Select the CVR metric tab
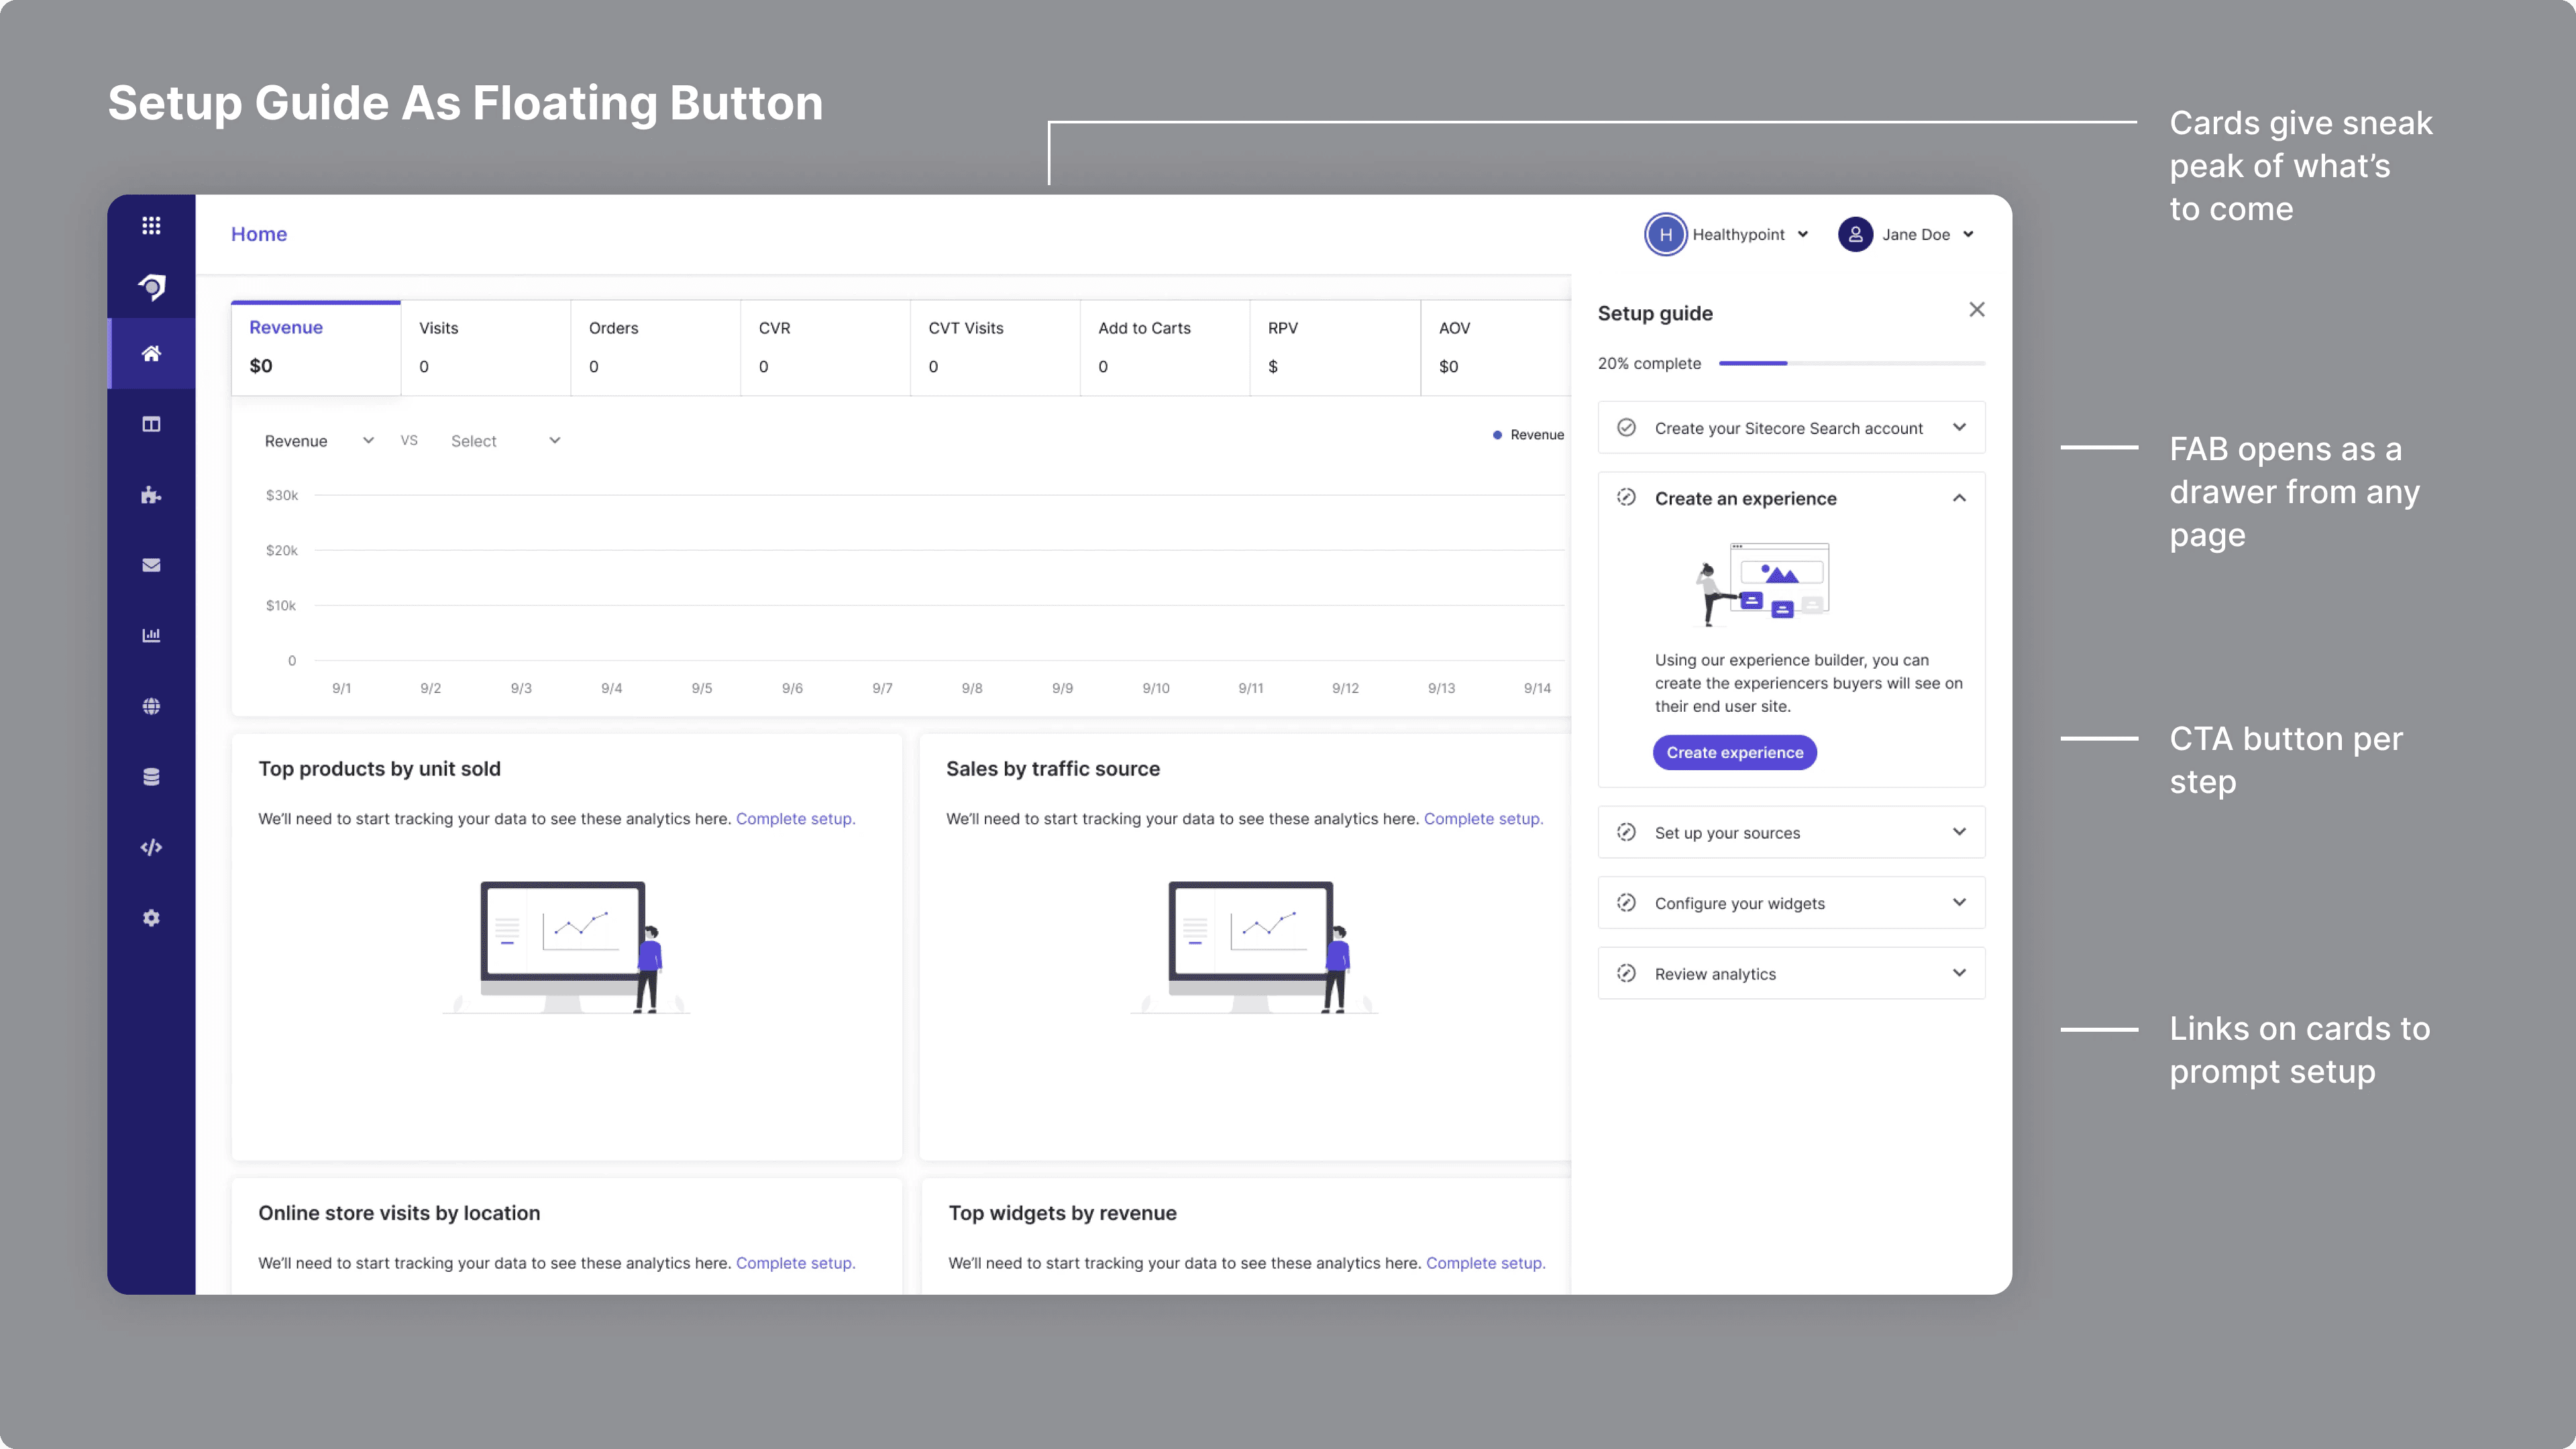 click(826, 348)
